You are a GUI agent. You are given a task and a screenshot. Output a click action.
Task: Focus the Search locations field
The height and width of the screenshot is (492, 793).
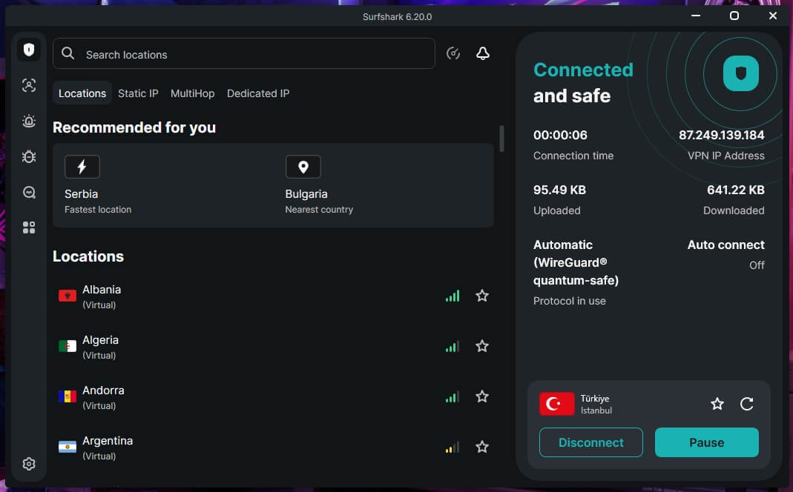pos(244,53)
